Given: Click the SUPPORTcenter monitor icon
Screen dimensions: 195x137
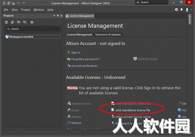Looking at the screenshot, I should 135,59.
